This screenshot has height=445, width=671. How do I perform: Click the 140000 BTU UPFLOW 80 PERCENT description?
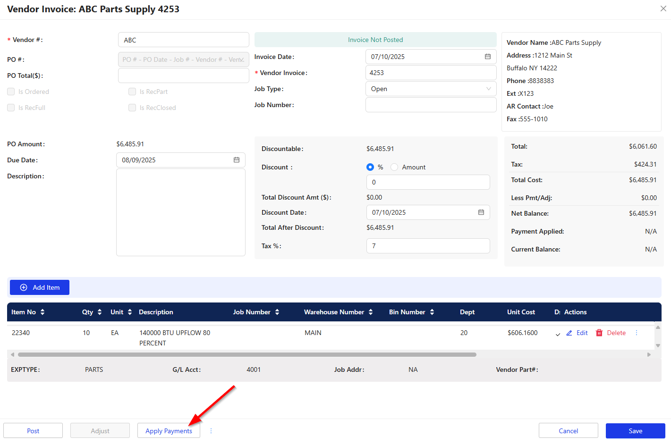click(x=175, y=338)
